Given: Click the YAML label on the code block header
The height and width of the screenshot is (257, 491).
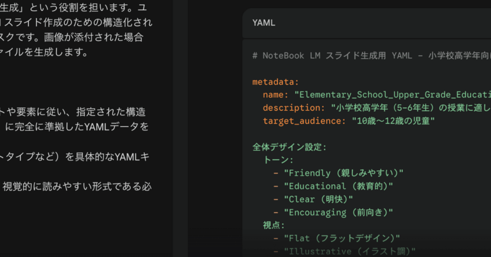Looking at the screenshot, I should [263, 23].
